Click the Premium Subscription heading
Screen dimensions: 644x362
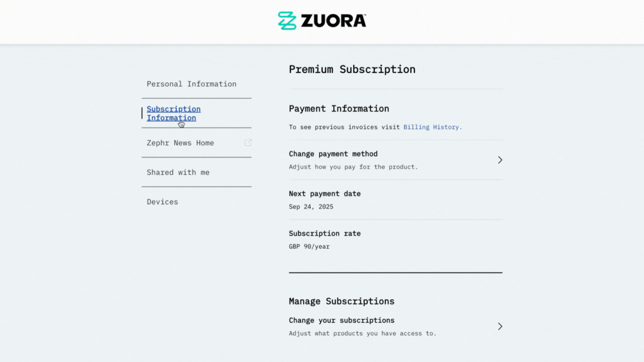(x=352, y=69)
